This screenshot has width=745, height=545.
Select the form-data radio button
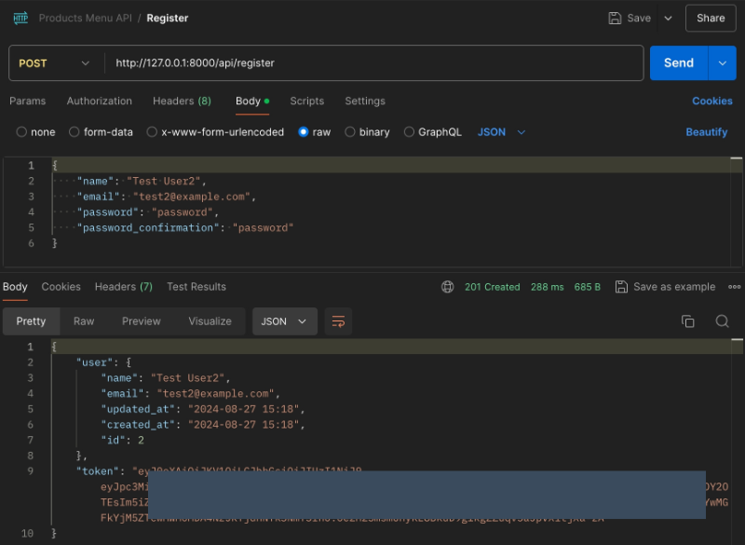pos(75,132)
